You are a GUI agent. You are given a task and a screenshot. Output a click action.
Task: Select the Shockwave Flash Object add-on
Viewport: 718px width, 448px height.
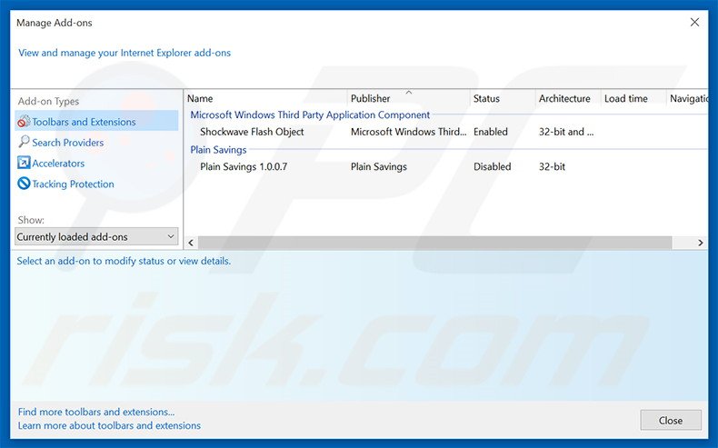pyautogui.click(x=252, y=132)
